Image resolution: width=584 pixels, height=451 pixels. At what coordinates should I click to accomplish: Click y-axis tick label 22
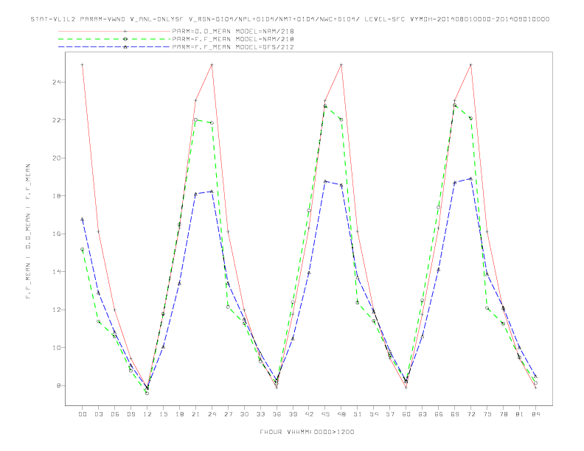coord(56,120)
